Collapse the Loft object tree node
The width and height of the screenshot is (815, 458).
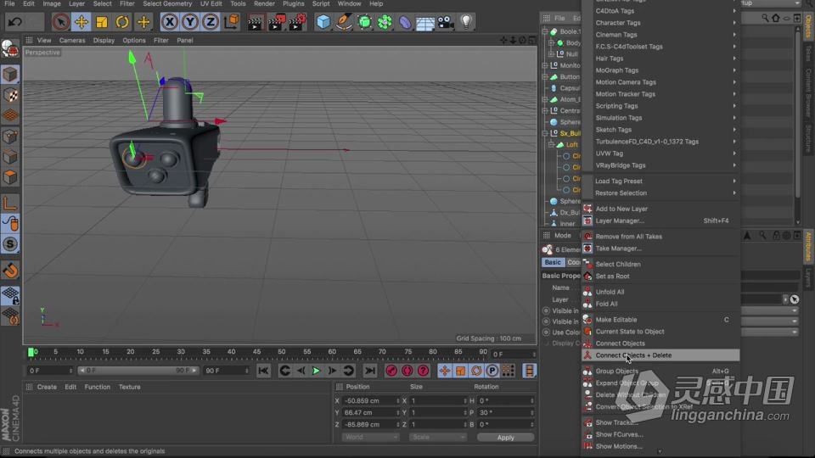[x=552, y=145]
